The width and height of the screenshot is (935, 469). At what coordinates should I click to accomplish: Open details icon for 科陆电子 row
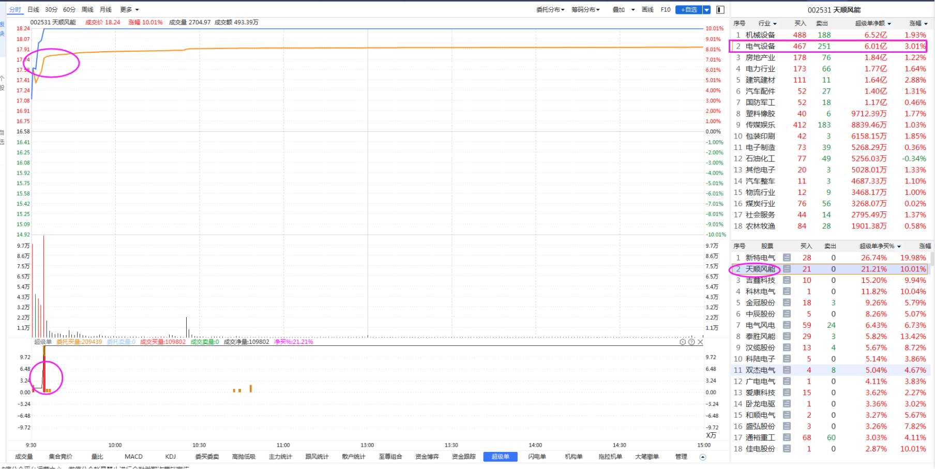[787, 359]
